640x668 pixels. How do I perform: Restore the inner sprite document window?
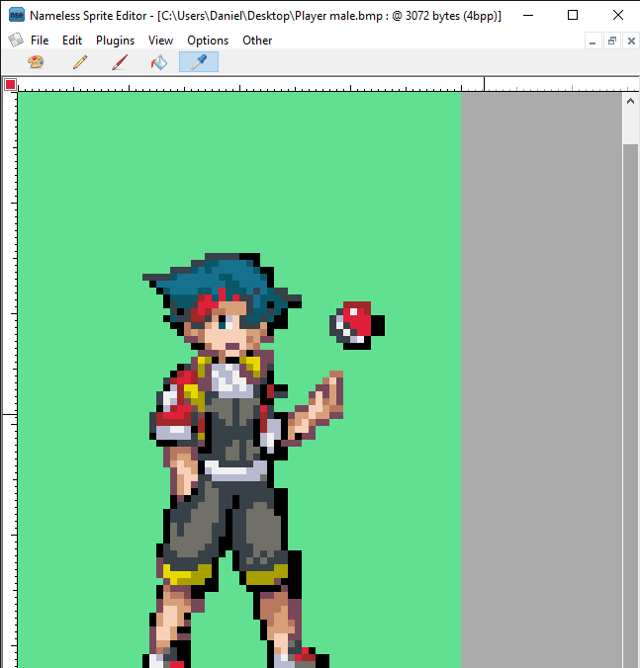pyautogui.click(x=612, y=42)
